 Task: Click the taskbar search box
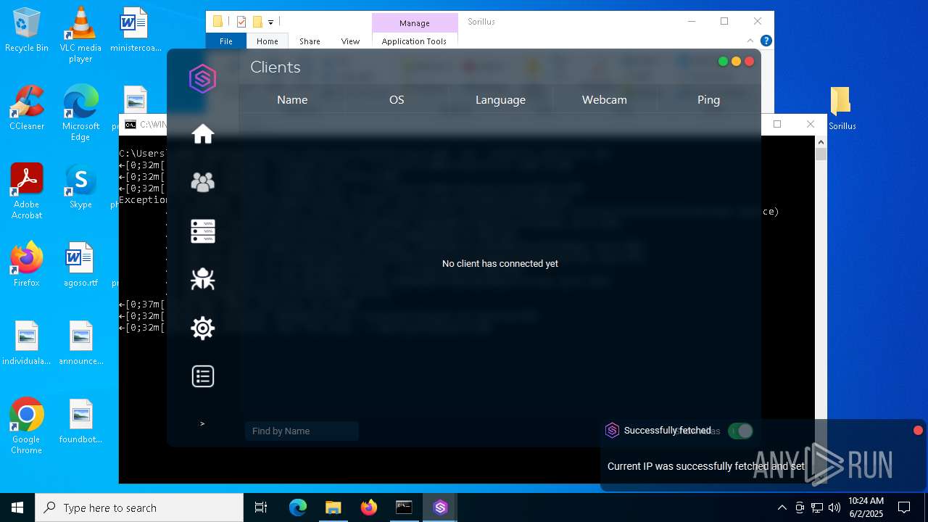pyautogui.click(x=139, y=507)
